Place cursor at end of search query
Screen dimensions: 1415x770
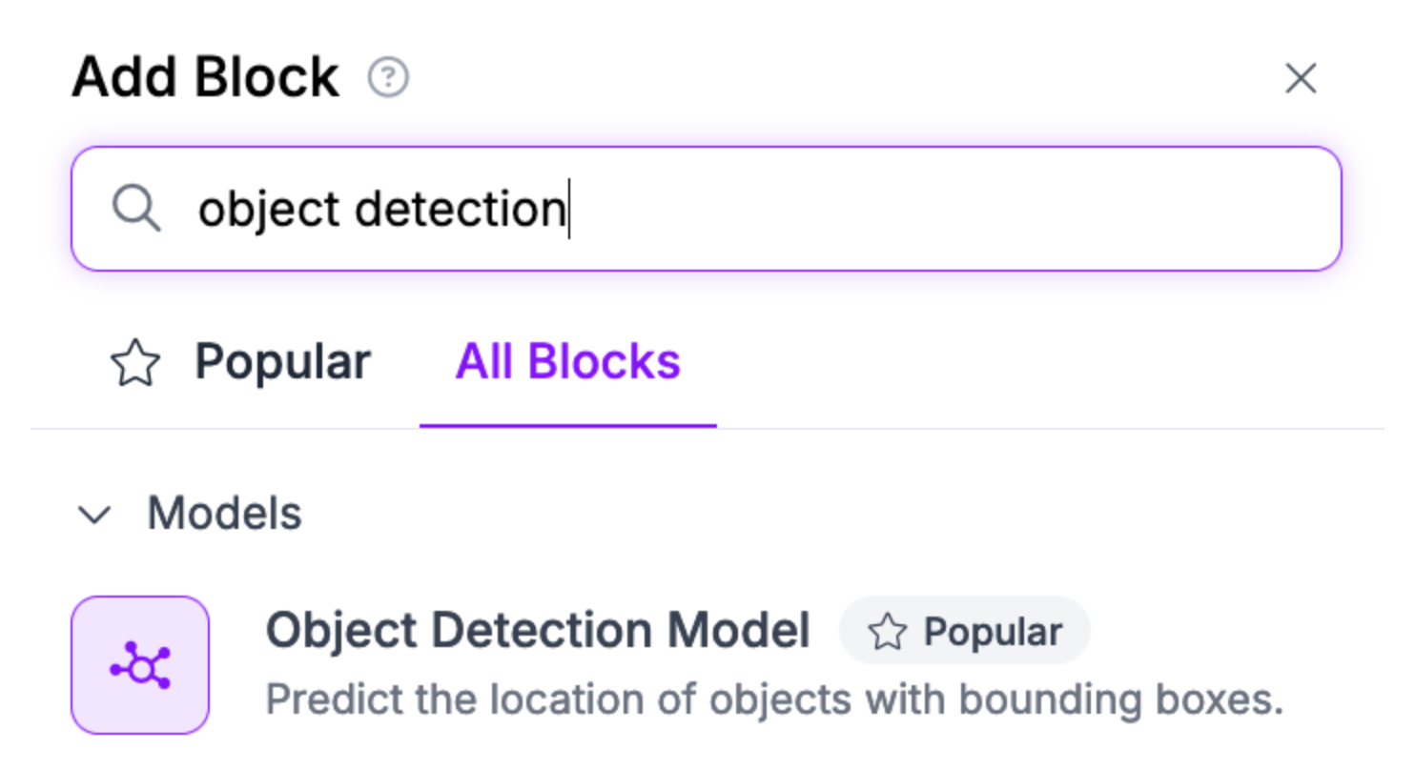(568, 209)
